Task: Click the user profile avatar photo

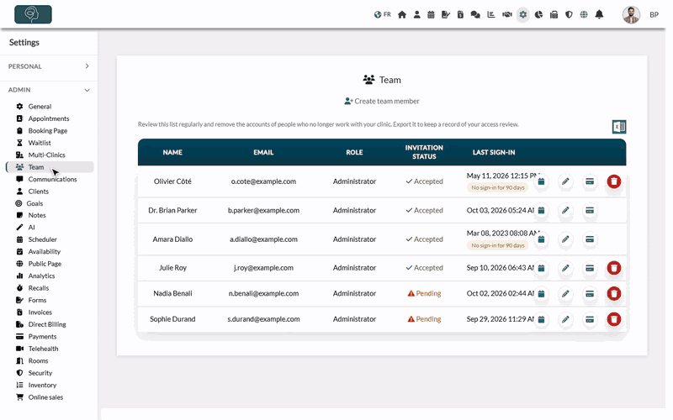Action: 631,14
